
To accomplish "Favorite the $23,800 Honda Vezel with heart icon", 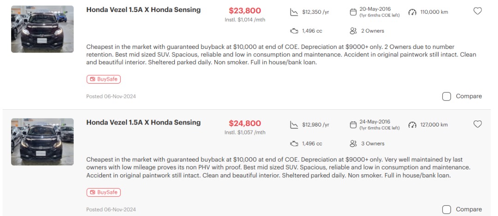I will click(x=478, y=11).
